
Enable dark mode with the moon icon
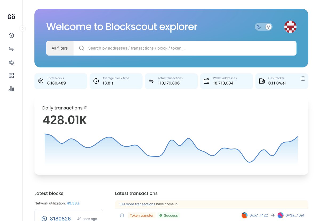click(259, 27)
